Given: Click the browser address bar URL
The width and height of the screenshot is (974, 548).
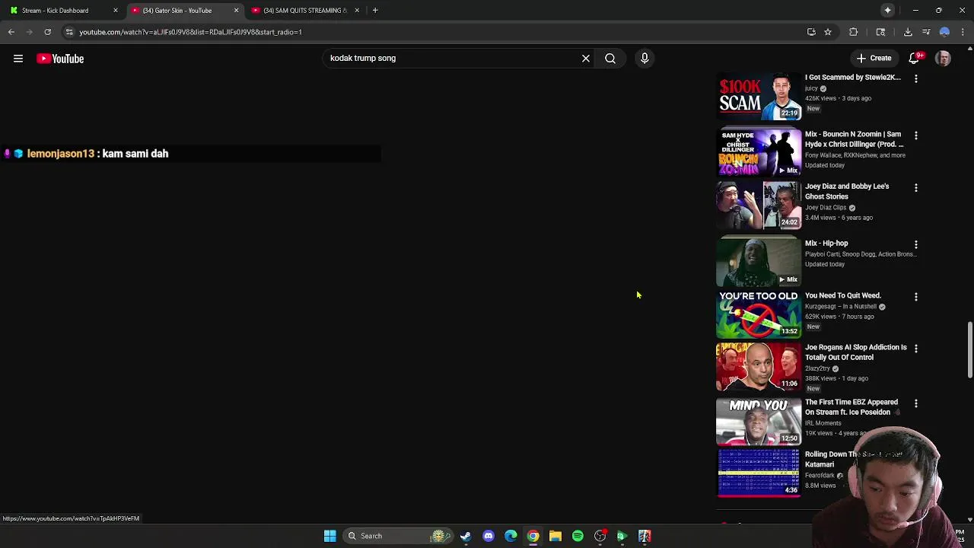Looking at the screenshot, I should (x=191, y=32).
